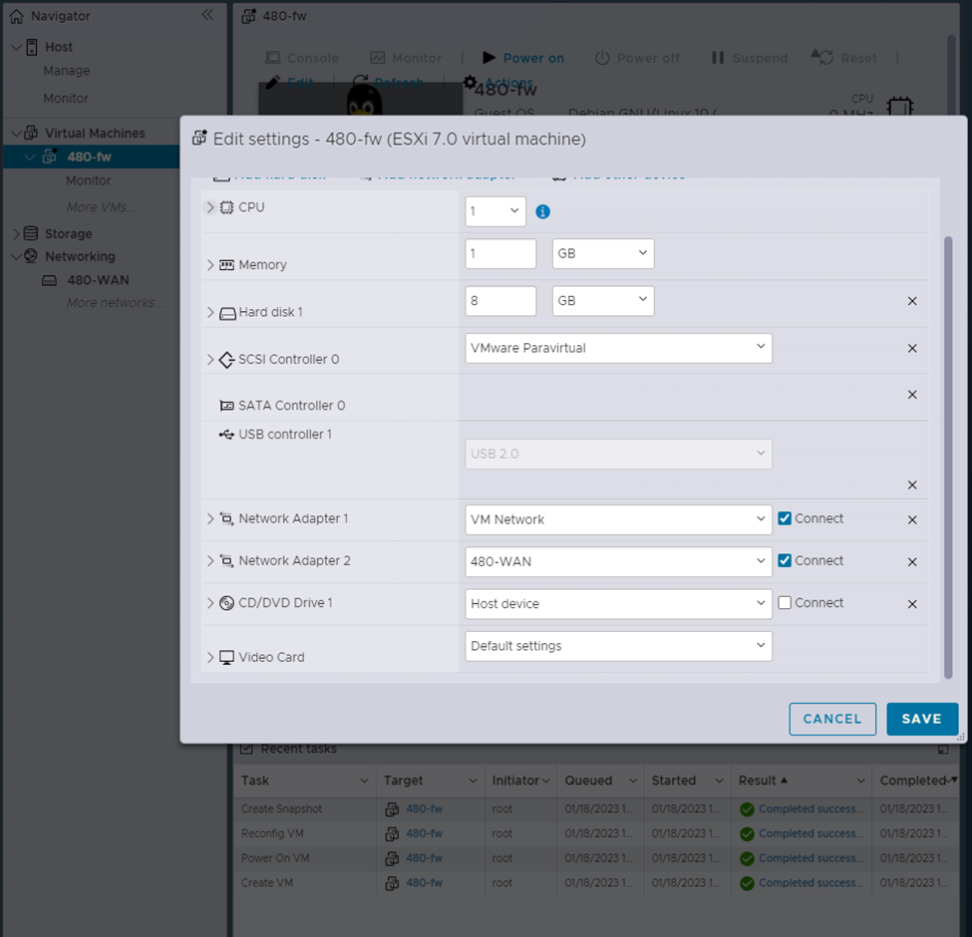
Task: Click the Hard disk size input field
Action: [500, 301]
